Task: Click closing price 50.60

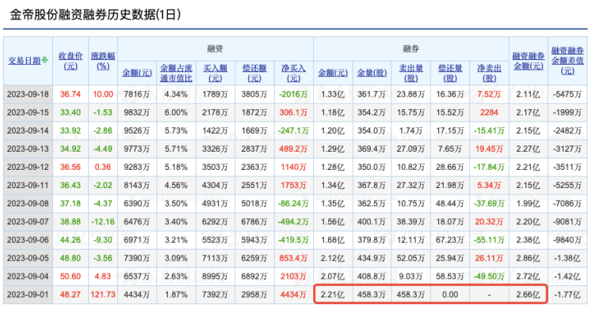Action: [x=71, y=277]
